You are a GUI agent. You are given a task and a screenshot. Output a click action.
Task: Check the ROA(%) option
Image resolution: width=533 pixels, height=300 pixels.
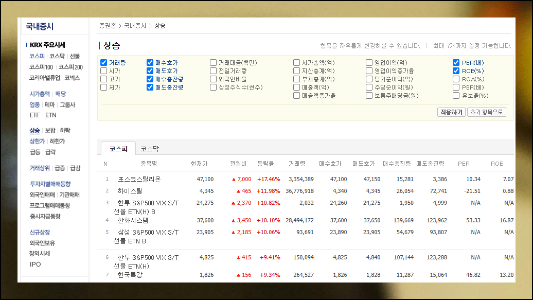(456, 79)
